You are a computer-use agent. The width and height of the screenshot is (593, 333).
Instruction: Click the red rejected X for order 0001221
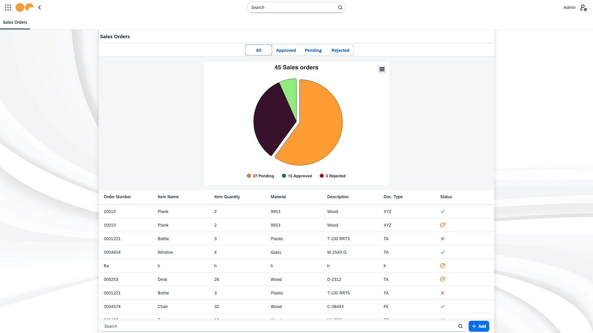click(443, 239)
